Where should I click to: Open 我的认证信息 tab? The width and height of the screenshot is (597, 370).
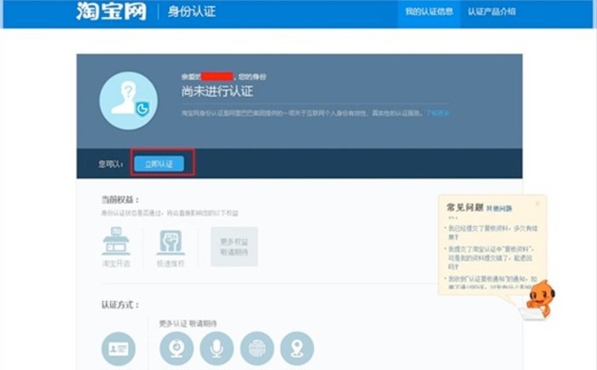click(429, 11)
